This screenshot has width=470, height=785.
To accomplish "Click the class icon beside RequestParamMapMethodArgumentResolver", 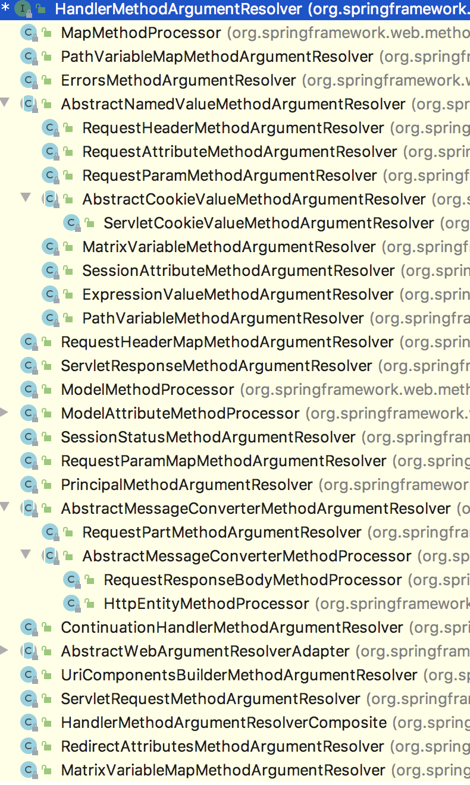I will [x=29, y=461].
